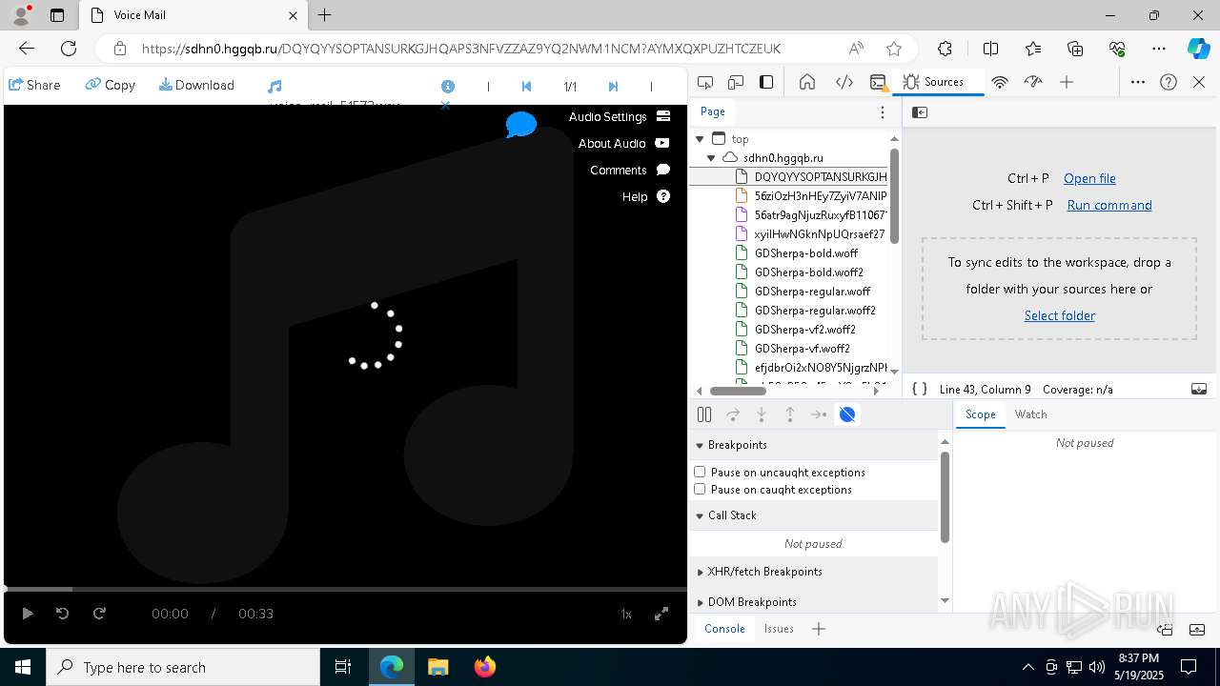
Task: Toggle deactivate breakpoints
Action: coord(847,414)
